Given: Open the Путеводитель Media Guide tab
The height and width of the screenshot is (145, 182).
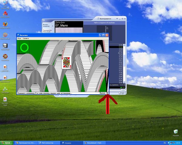Looking at the screenshot, I should click(47, 31).
